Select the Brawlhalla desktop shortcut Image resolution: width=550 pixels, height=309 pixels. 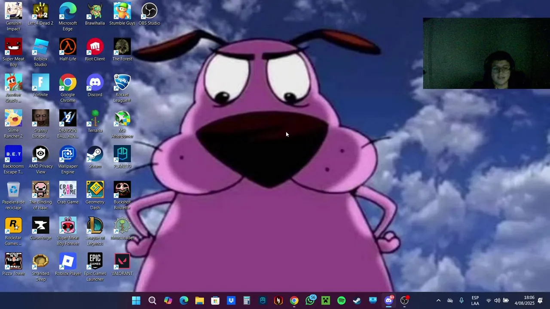(x=95, y=14)
